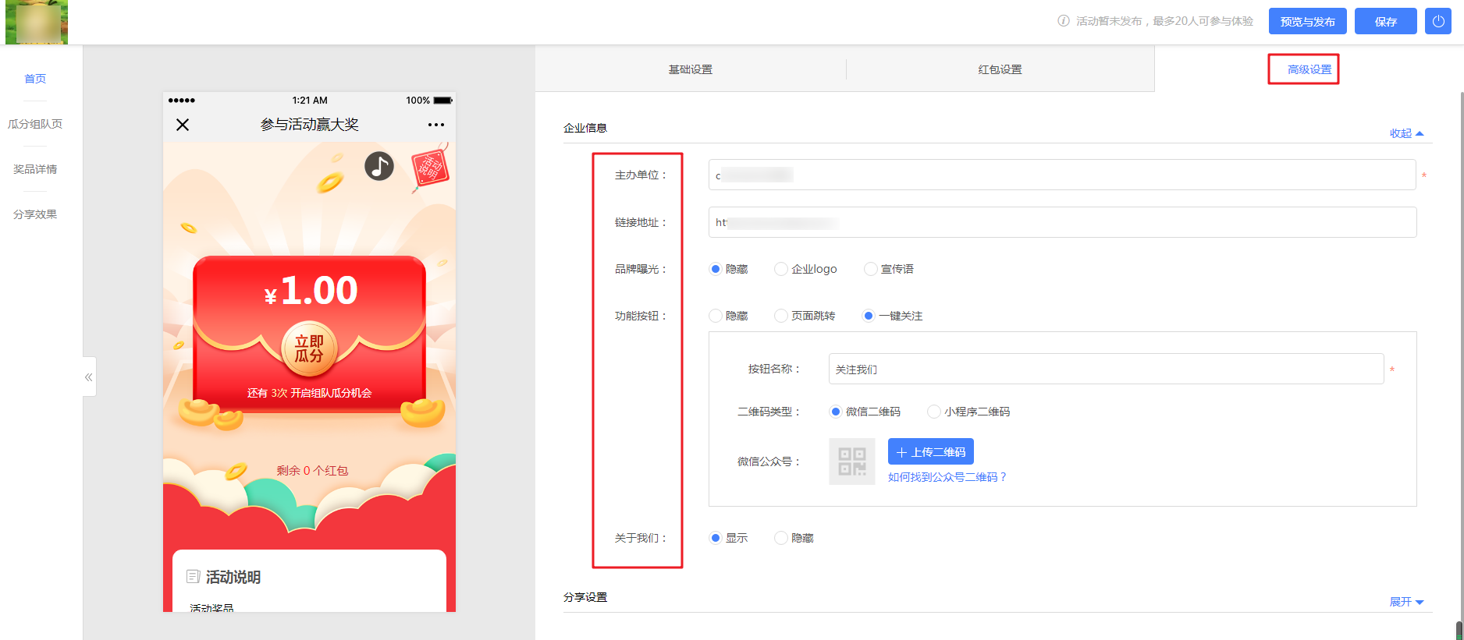Toggle the music note icon in preview
The image size is (1464, 640).
tap(379, 166)
